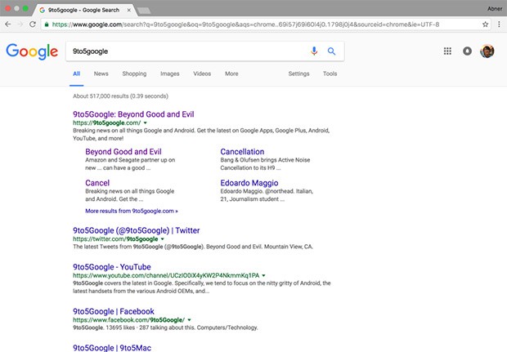This screenshot has width=507, height=352.
Task: Expand dropdown arrow next to facebook.com URL
Action: pyautogui.click(x=189, y=320)
